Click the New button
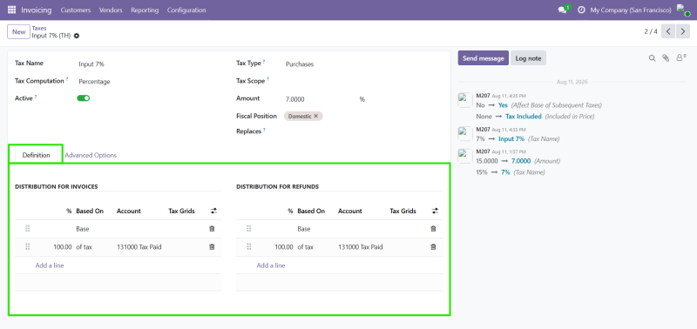The width and height of the screenshot is (697, 329). coord(18,31)
